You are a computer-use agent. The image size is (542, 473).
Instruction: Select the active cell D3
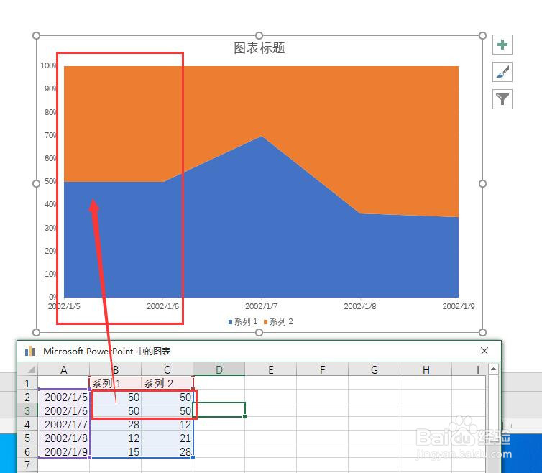pyautogui.click(x=219, y=410)
